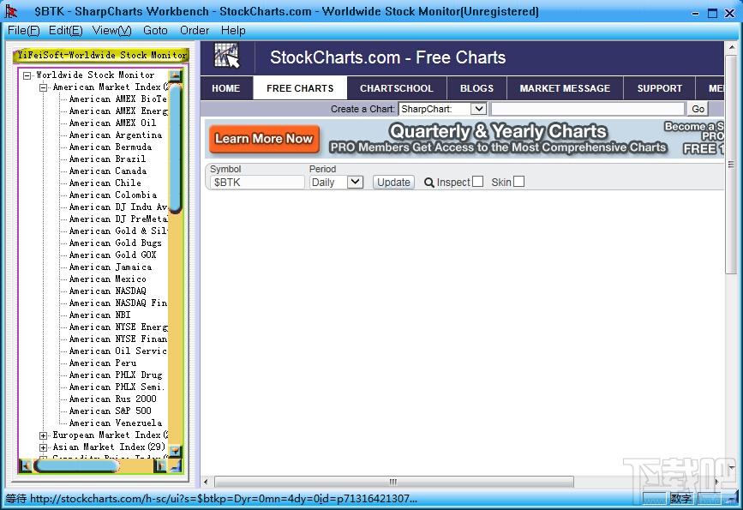This screenshot has width=743, height=510.
Task: Click the YiFeiSoft-Worldwide Stock Monitor header
Action: [x=101, y=56]
